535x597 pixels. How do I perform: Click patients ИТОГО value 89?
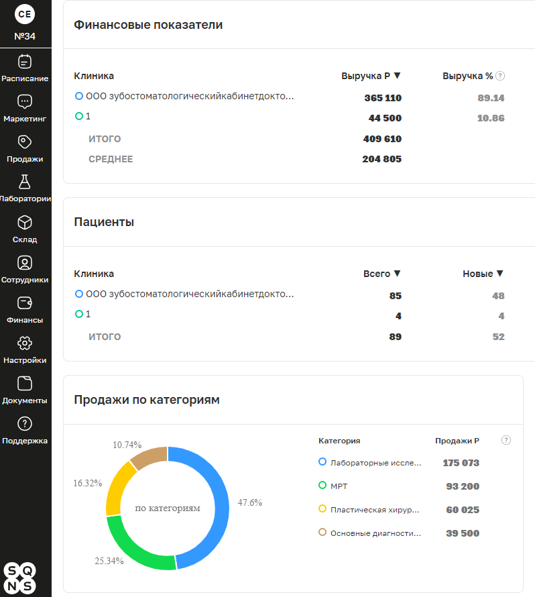396,337
